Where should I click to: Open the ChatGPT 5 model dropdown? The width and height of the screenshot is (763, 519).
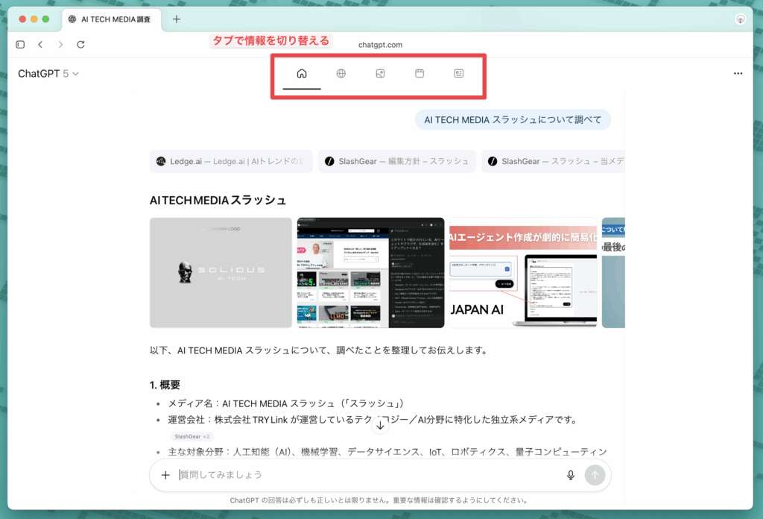(x=48, y=73)
